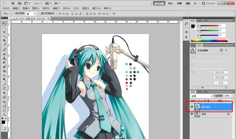Open the auto-select 组 dropdown

tap(31, 14)
